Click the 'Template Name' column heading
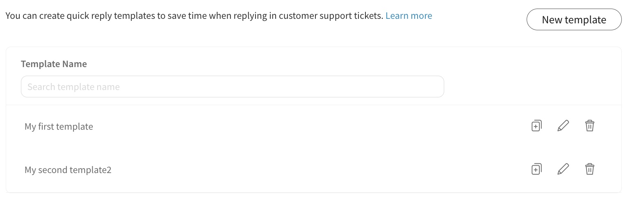Image resolution: width=630 pixels, height=198 pixels. click(x=54, y=64)
